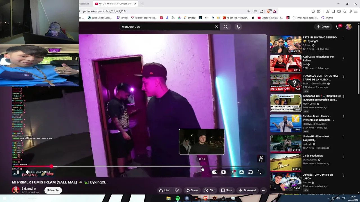Screen dimensions: 360x202
Task: Click the taskbar volume icon
Action: click(338, 198)
